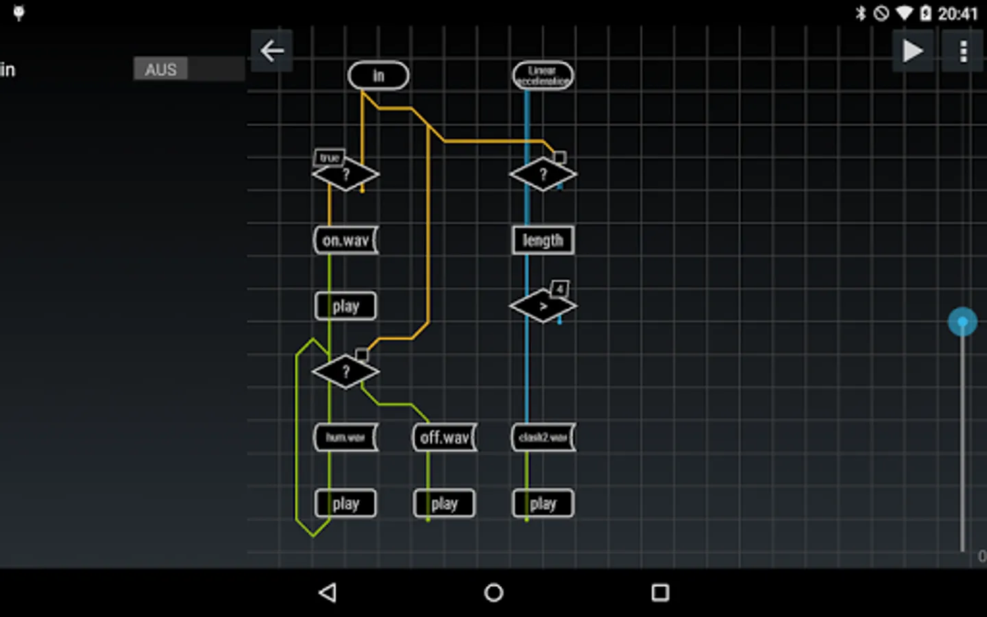Select the play block below off.wav
This screenshot has width=987, height=617.
coord(444,504)
